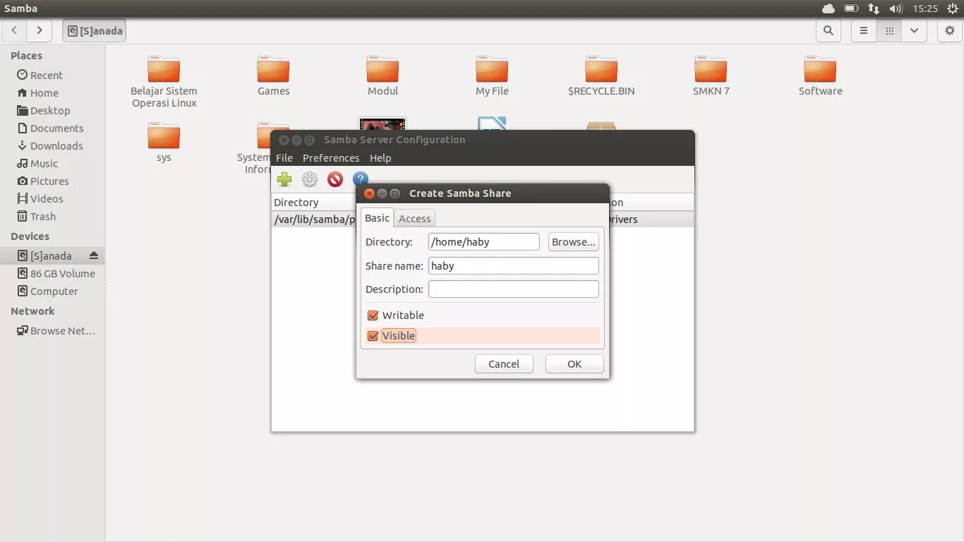This screenshot has height=542, width=964.
Task: Uncheck the Writable checkbox
Action: click(x=373, y=315)
